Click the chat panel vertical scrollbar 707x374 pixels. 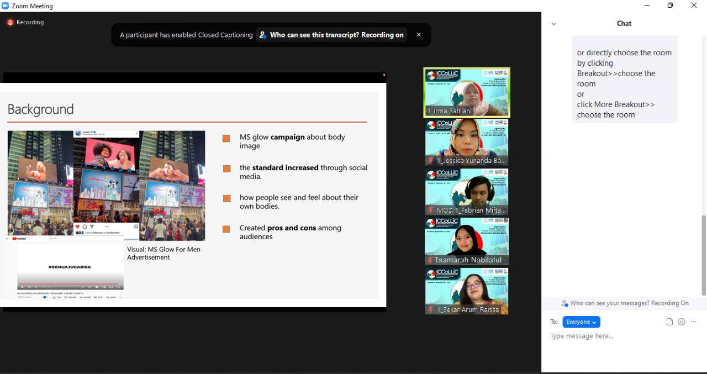click(704, 254)
